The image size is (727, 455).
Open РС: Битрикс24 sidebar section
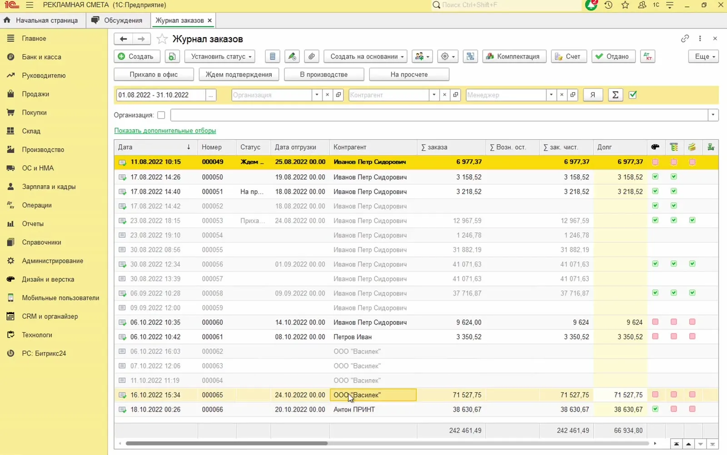point(44,353)
